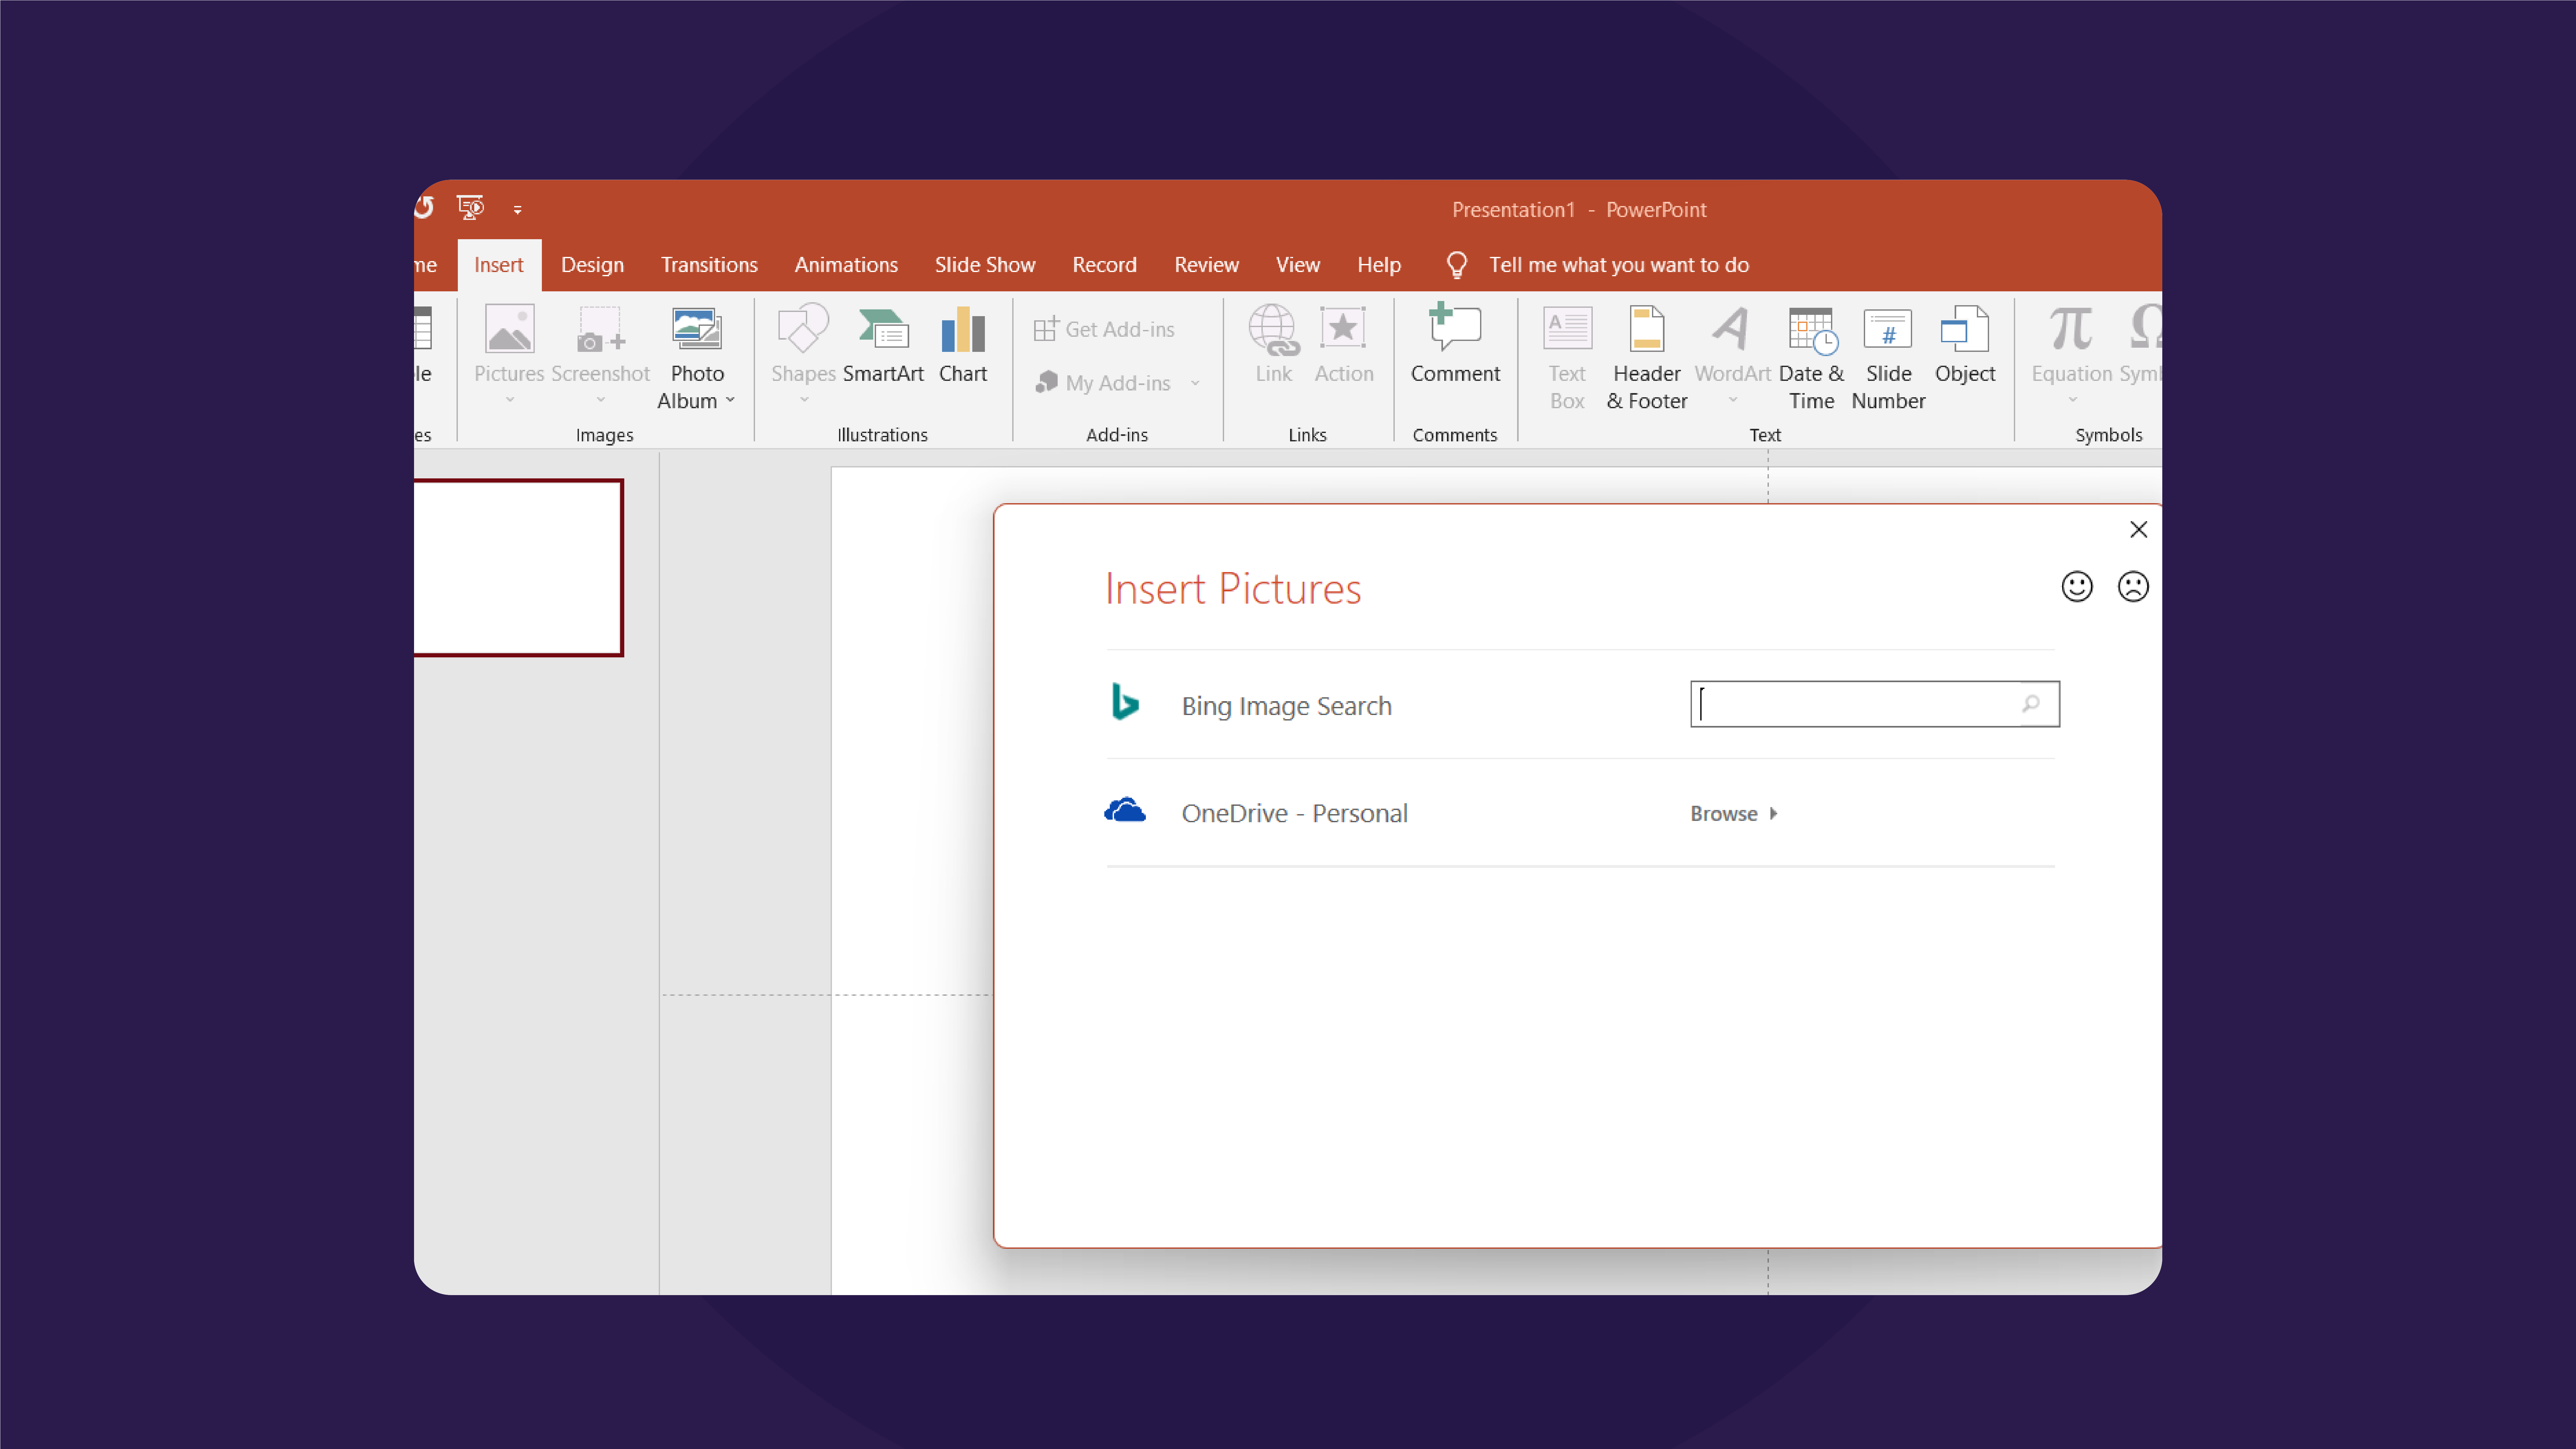The width and height of the screenshot is (2576, 1449).
Task: Switch to the Design ribbon tab
Action: (591, 264)
